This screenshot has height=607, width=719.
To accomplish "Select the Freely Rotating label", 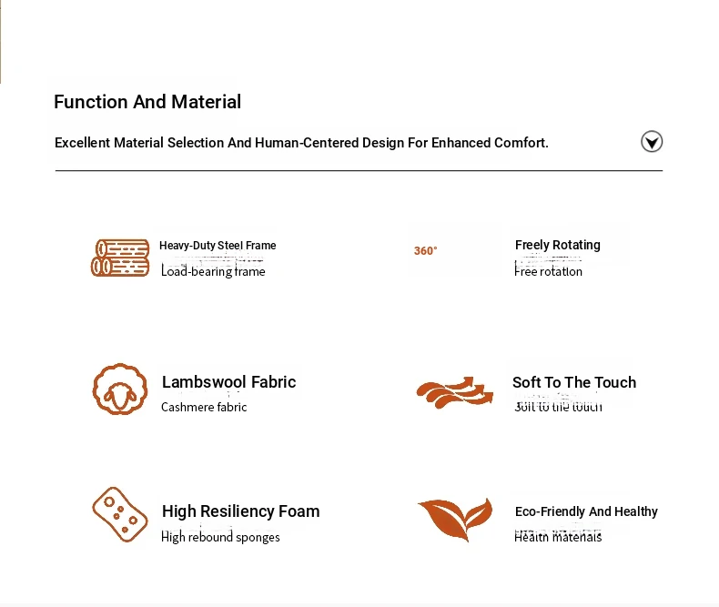I will pyautogui.click(x=558, y=245).
